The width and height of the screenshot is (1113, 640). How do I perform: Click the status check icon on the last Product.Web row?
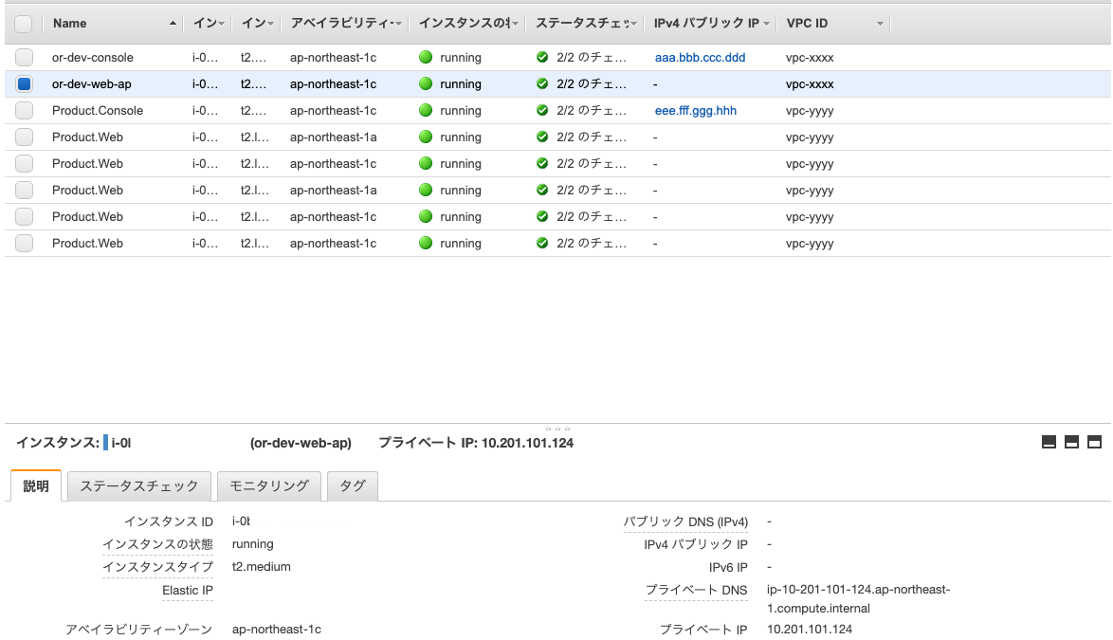(542, 243)
